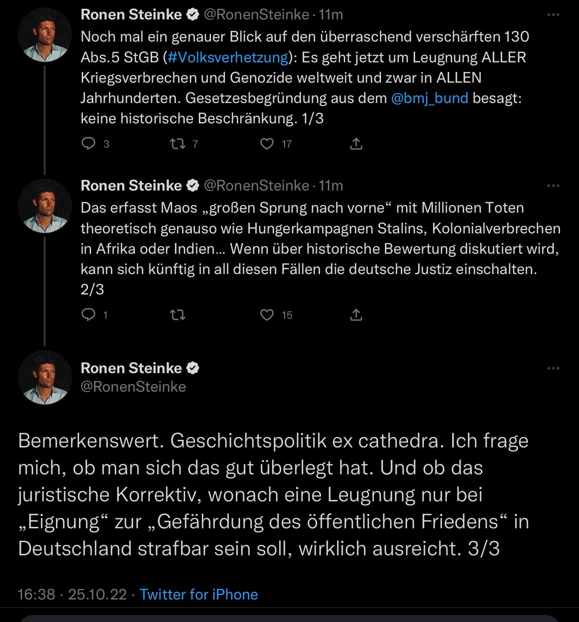The width and height of the screenshot is (579, 622).
Task: Open Ronen Steinke's avatar on second tweet
Action: pyautogui.click(x=45, y=206)
